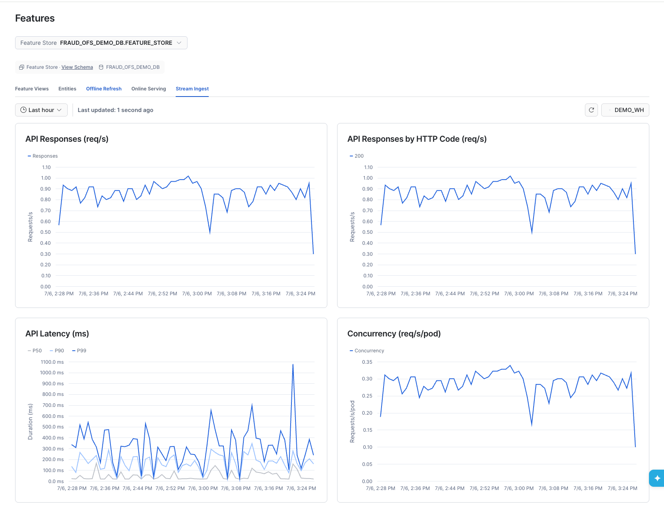Click the Concurrency (req/s/pod) chart title
664x512 pixels.
coord(394,334)
